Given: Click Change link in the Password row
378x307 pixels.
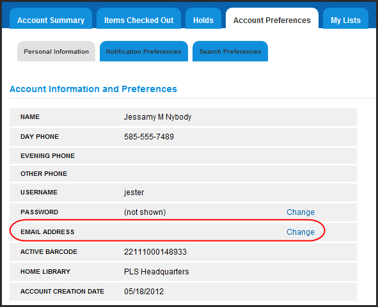Looking at the screenshot, I should [301, 212].
